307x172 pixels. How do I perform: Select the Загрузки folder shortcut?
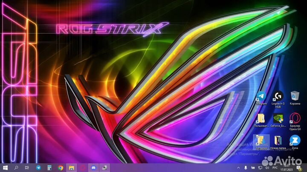coord(261,142)
